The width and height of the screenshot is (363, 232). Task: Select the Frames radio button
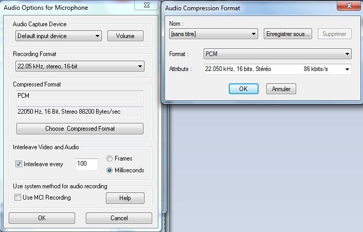coord(110,158)
